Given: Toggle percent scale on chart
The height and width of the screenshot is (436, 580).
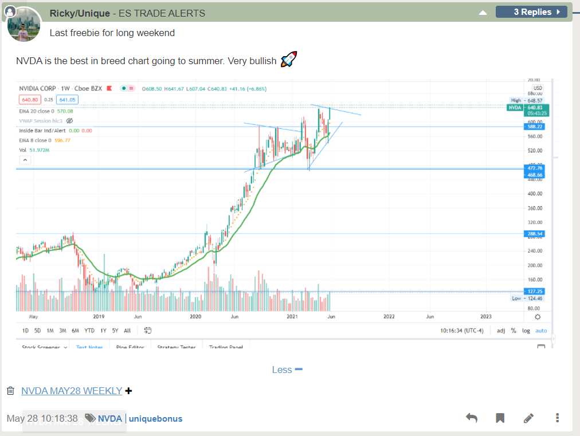Looking at the screenshot, I should pos(514,331).
